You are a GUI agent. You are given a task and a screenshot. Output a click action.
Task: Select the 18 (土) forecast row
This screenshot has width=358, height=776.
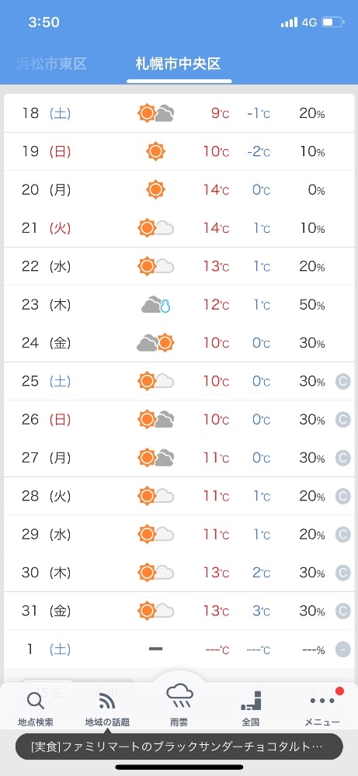pos(179,113)
